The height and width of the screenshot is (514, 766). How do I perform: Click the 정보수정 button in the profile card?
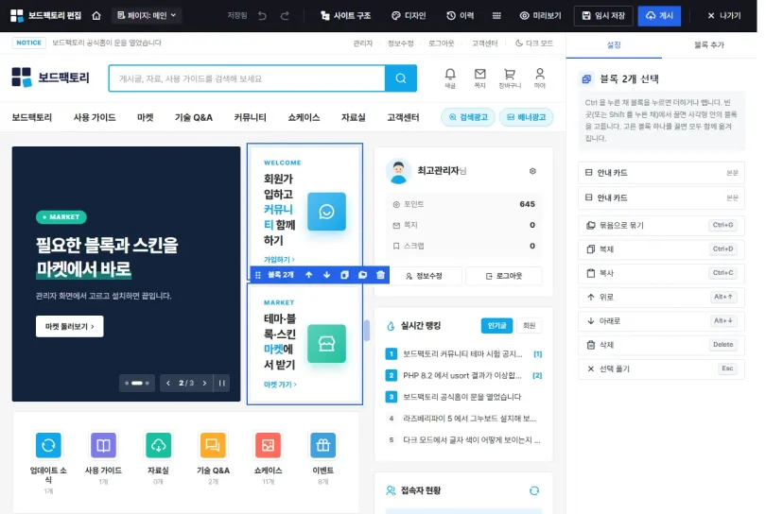(424, 276)
